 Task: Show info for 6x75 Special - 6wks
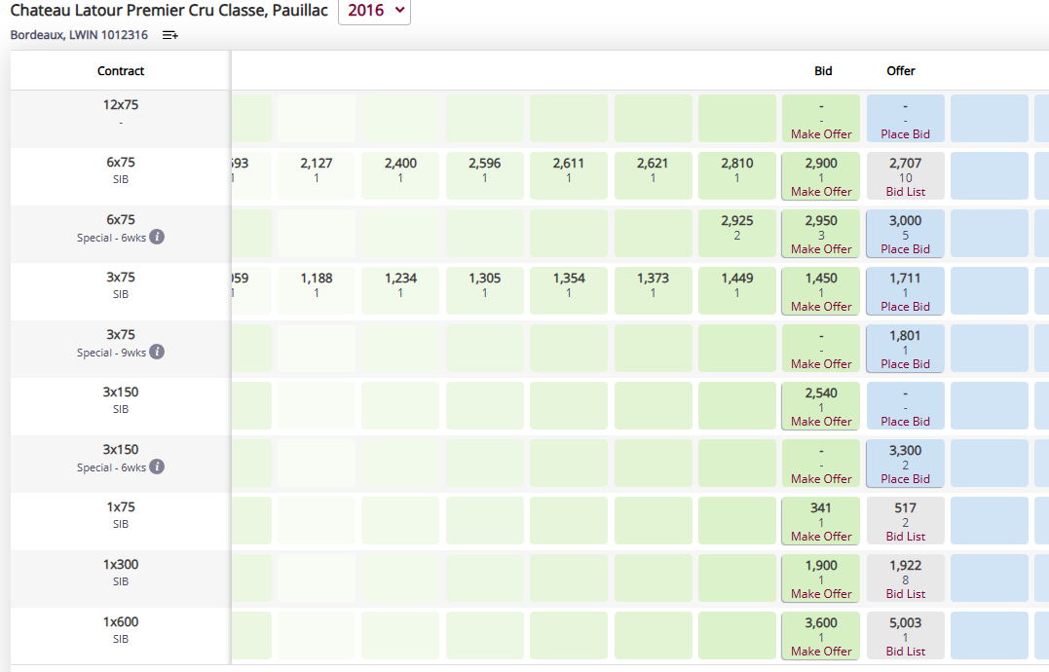157,238
